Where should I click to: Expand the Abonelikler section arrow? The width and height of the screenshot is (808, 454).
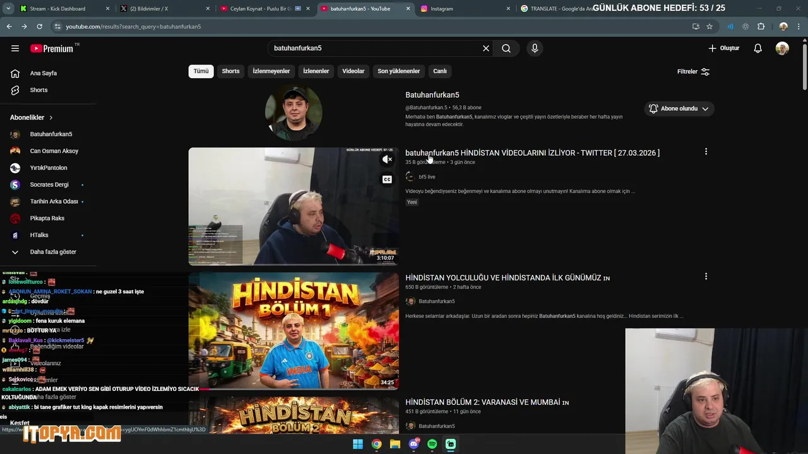[x=51, y=117]
